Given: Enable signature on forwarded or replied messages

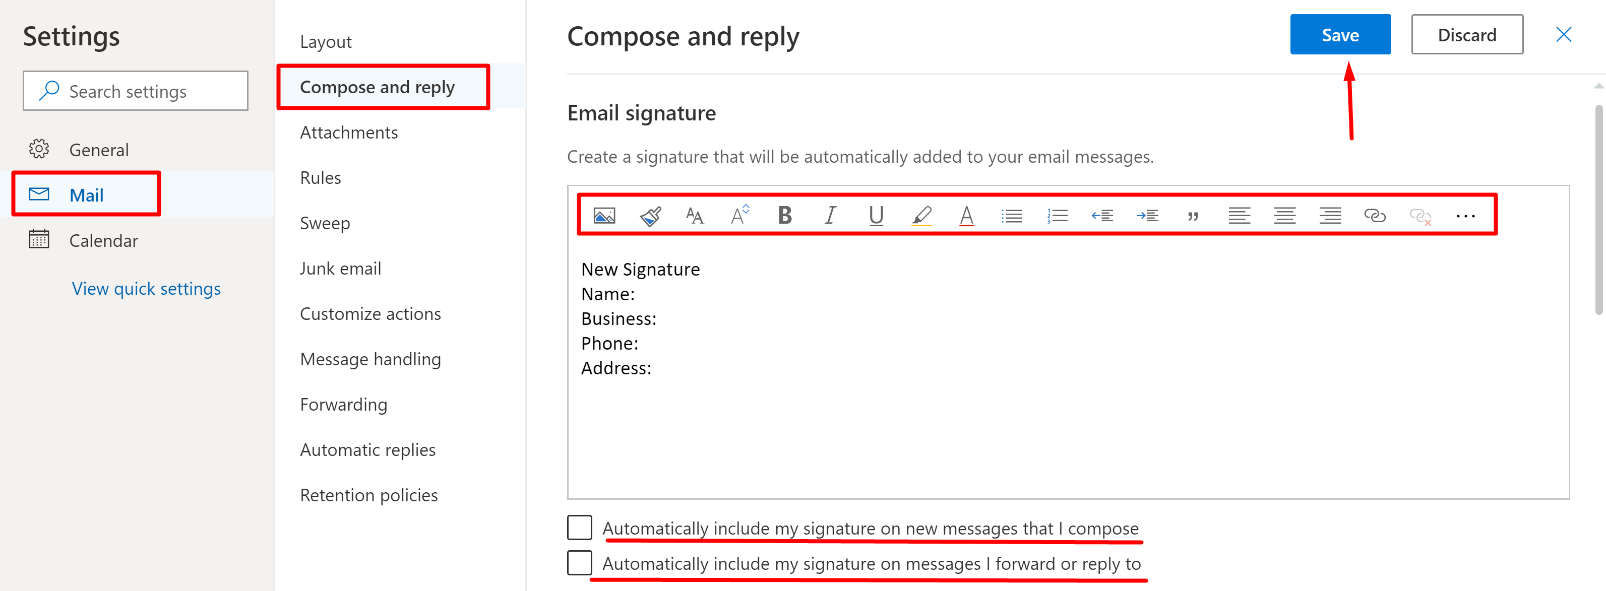Looking at the screenshot, I should coord(579,562).
